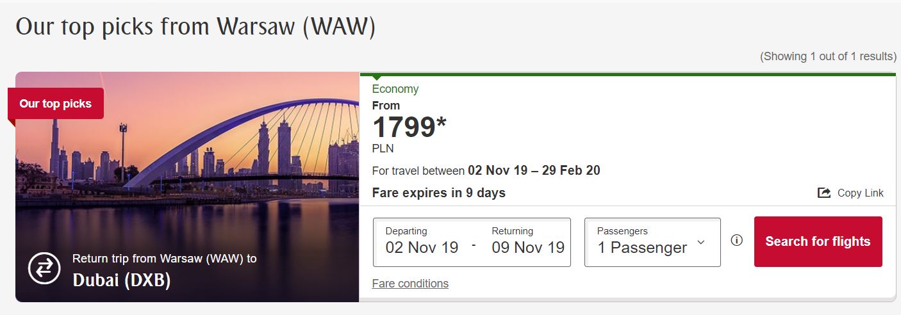The height and width of the screenshot is (315, 901).
Task: Select the Economy fare class label
Action: (x=395, y=89)
